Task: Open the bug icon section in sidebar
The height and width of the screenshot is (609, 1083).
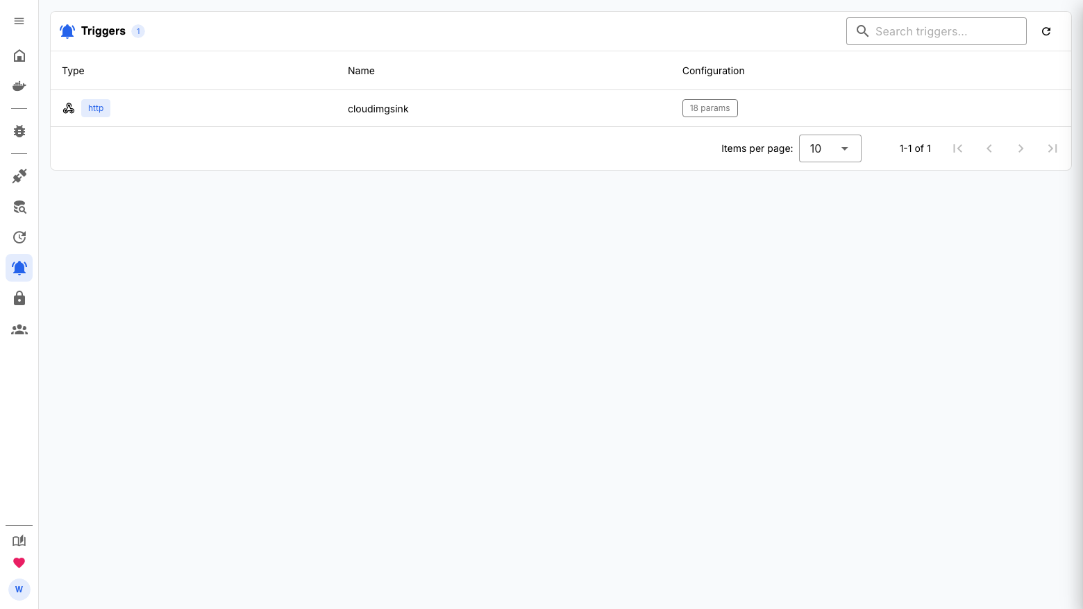Action: click(19, 131)
